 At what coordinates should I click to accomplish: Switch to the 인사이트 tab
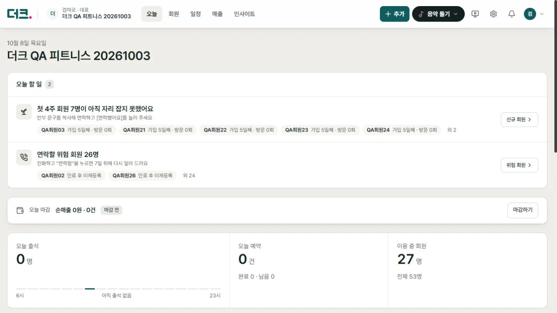click(244, 14)
